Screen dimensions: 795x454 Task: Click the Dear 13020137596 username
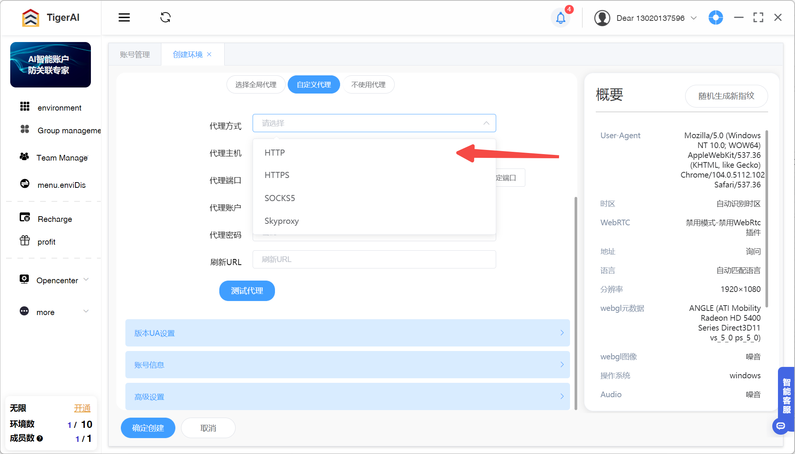pos(650,18)
